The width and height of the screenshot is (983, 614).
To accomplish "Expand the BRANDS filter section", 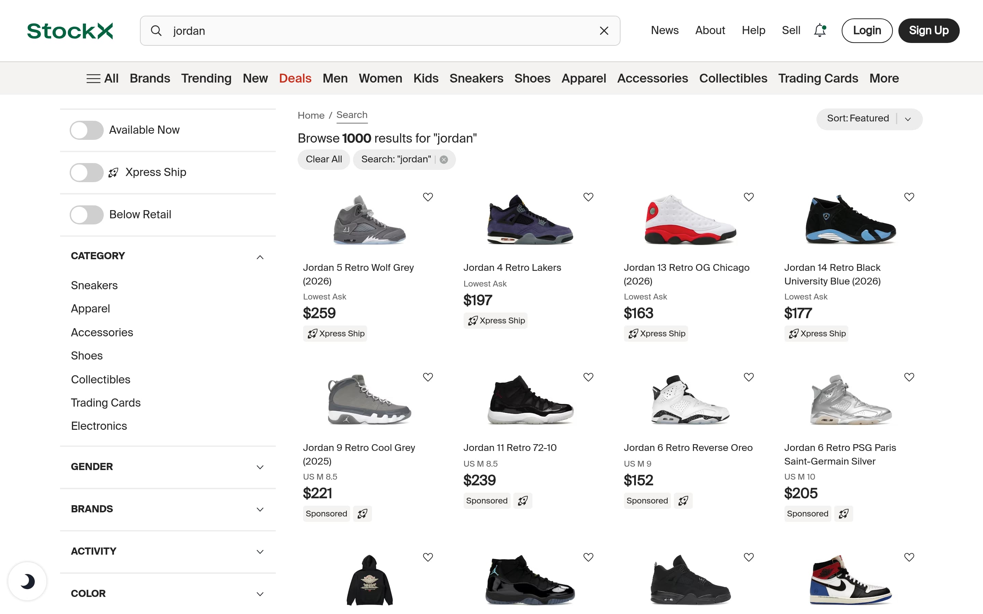I will click(260, 509).
